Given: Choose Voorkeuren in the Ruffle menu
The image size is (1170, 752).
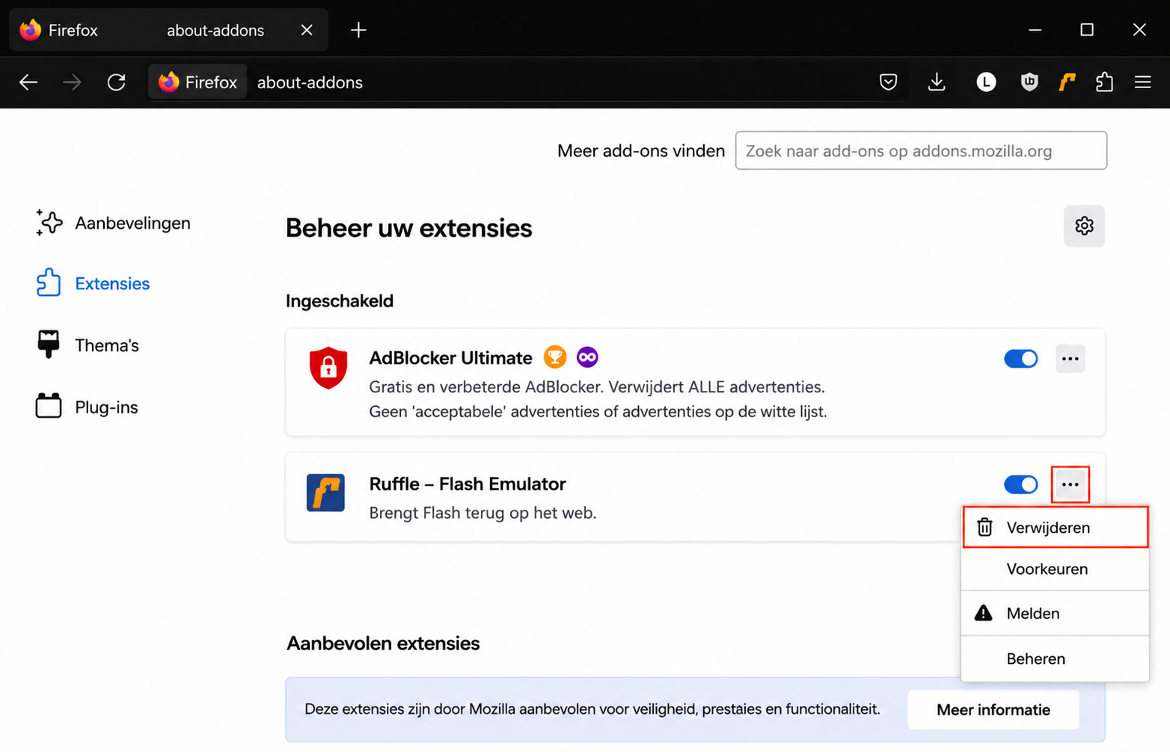Looking at the screenshot, I should (1055, 569).
